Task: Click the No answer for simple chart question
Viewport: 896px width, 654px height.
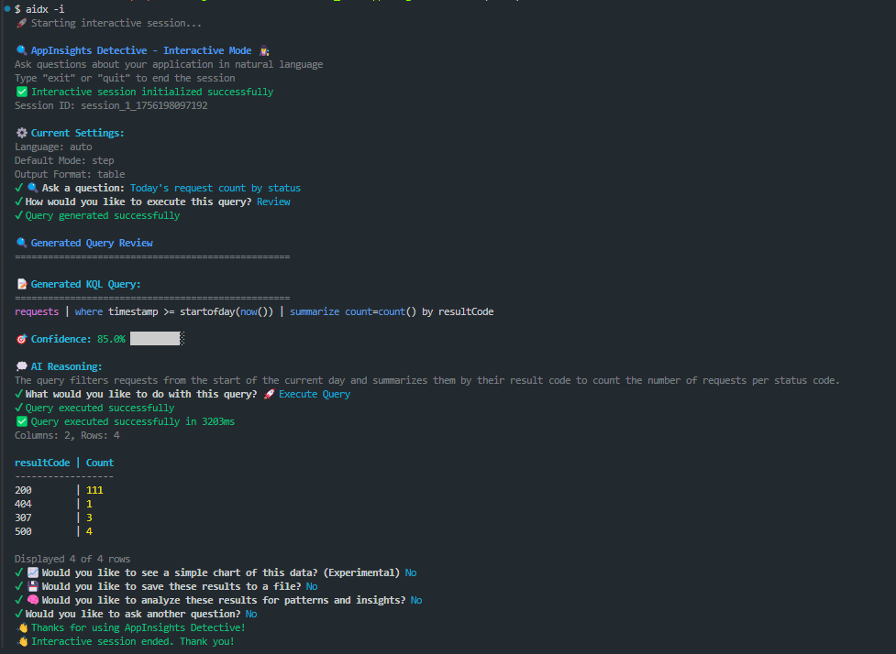Action: click(x=410, y=572)
